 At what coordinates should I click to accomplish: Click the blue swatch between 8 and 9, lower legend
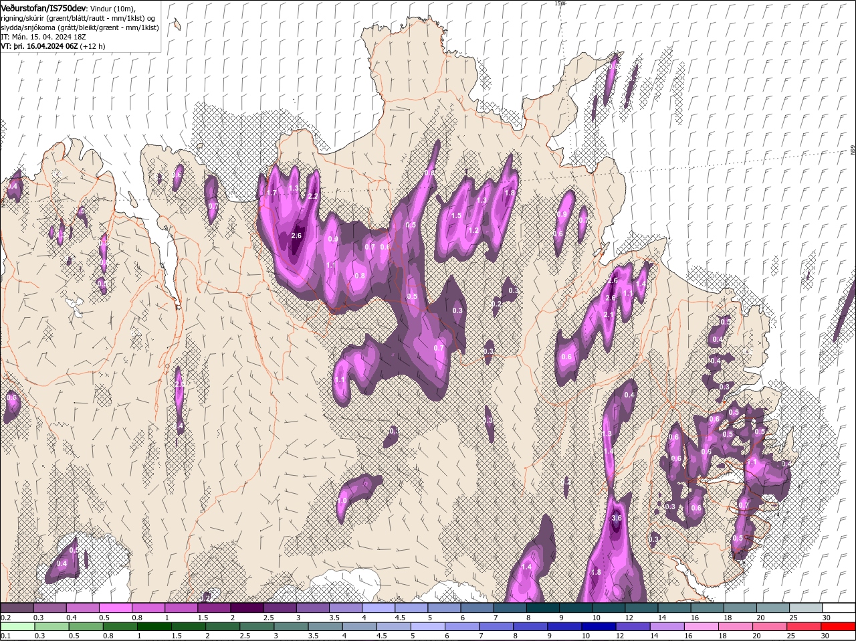[x=531, y=627]
